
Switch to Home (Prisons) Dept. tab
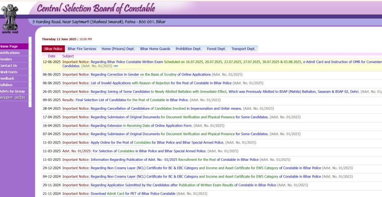pos(118,49)
